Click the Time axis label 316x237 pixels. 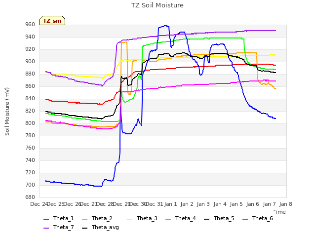pyautogui.click(x=279, y=212)
